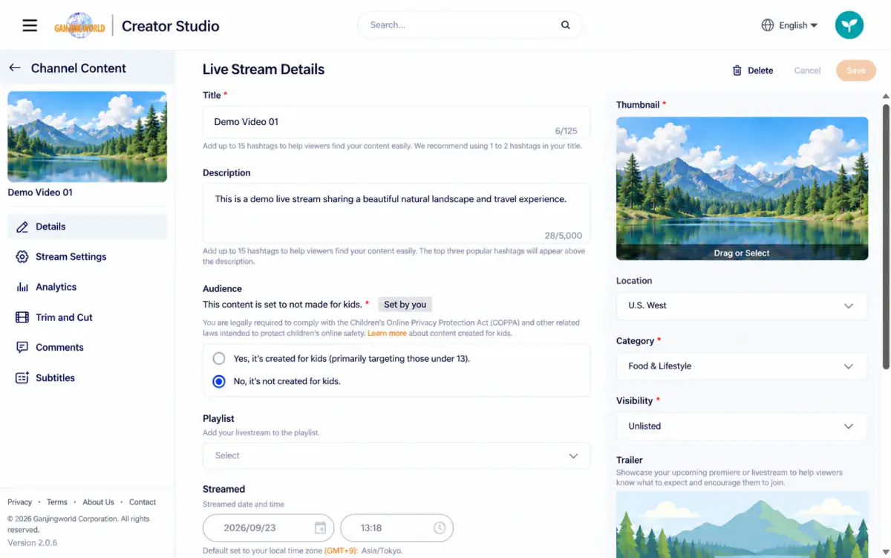This screenshot has height=558, width=891.
Task: Open the Learn more link
Action: [387, 333]
